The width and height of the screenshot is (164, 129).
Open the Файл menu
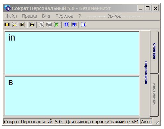coord(11,16)
